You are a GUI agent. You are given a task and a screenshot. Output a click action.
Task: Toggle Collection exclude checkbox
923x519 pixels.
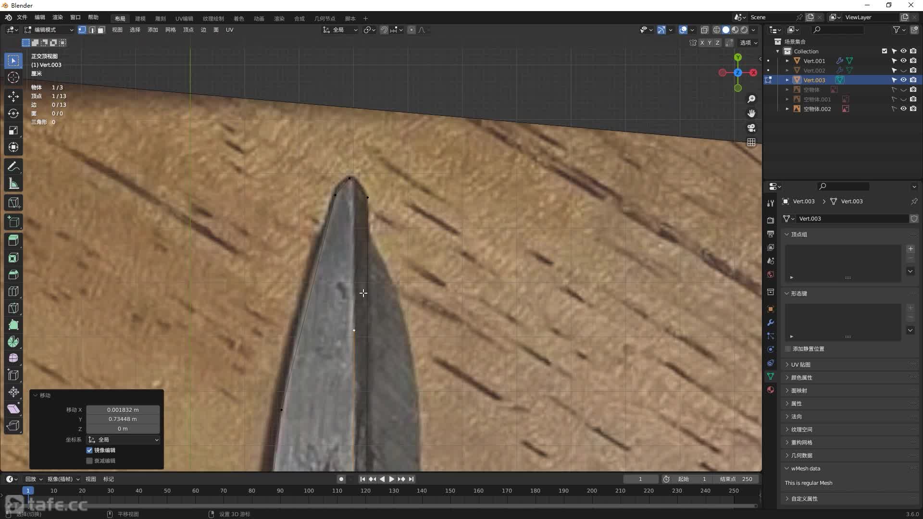click(x=884, y=51)
